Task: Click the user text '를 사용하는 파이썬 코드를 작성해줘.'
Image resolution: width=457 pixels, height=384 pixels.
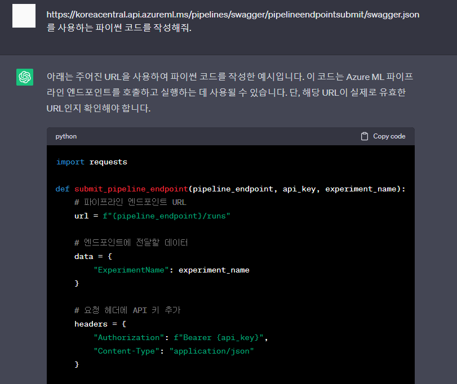Action: pyautogui.click(x=119, y=28)
